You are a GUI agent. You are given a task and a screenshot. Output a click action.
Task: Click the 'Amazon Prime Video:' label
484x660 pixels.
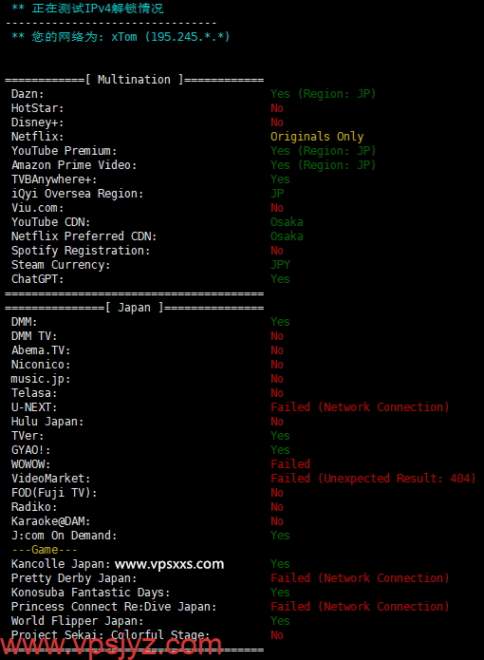pyautogui.click(x=74, y=165)
